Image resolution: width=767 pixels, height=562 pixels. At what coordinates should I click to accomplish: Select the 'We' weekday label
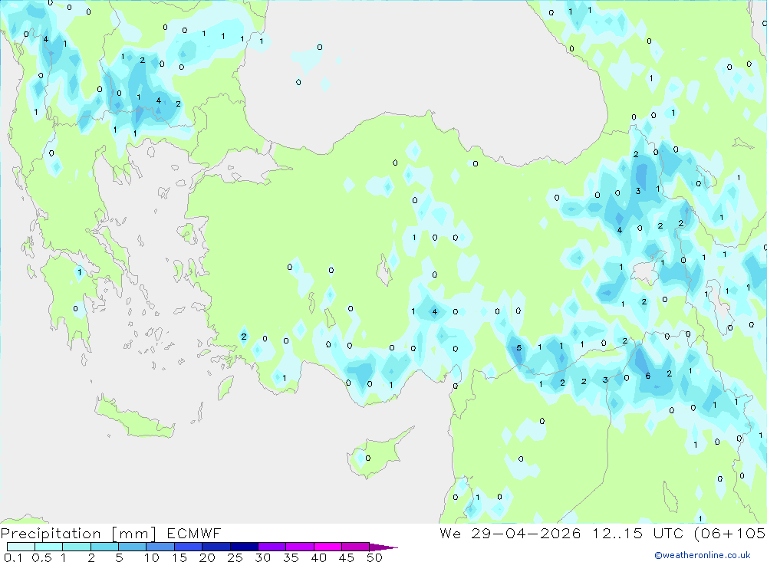click(450, 533)
